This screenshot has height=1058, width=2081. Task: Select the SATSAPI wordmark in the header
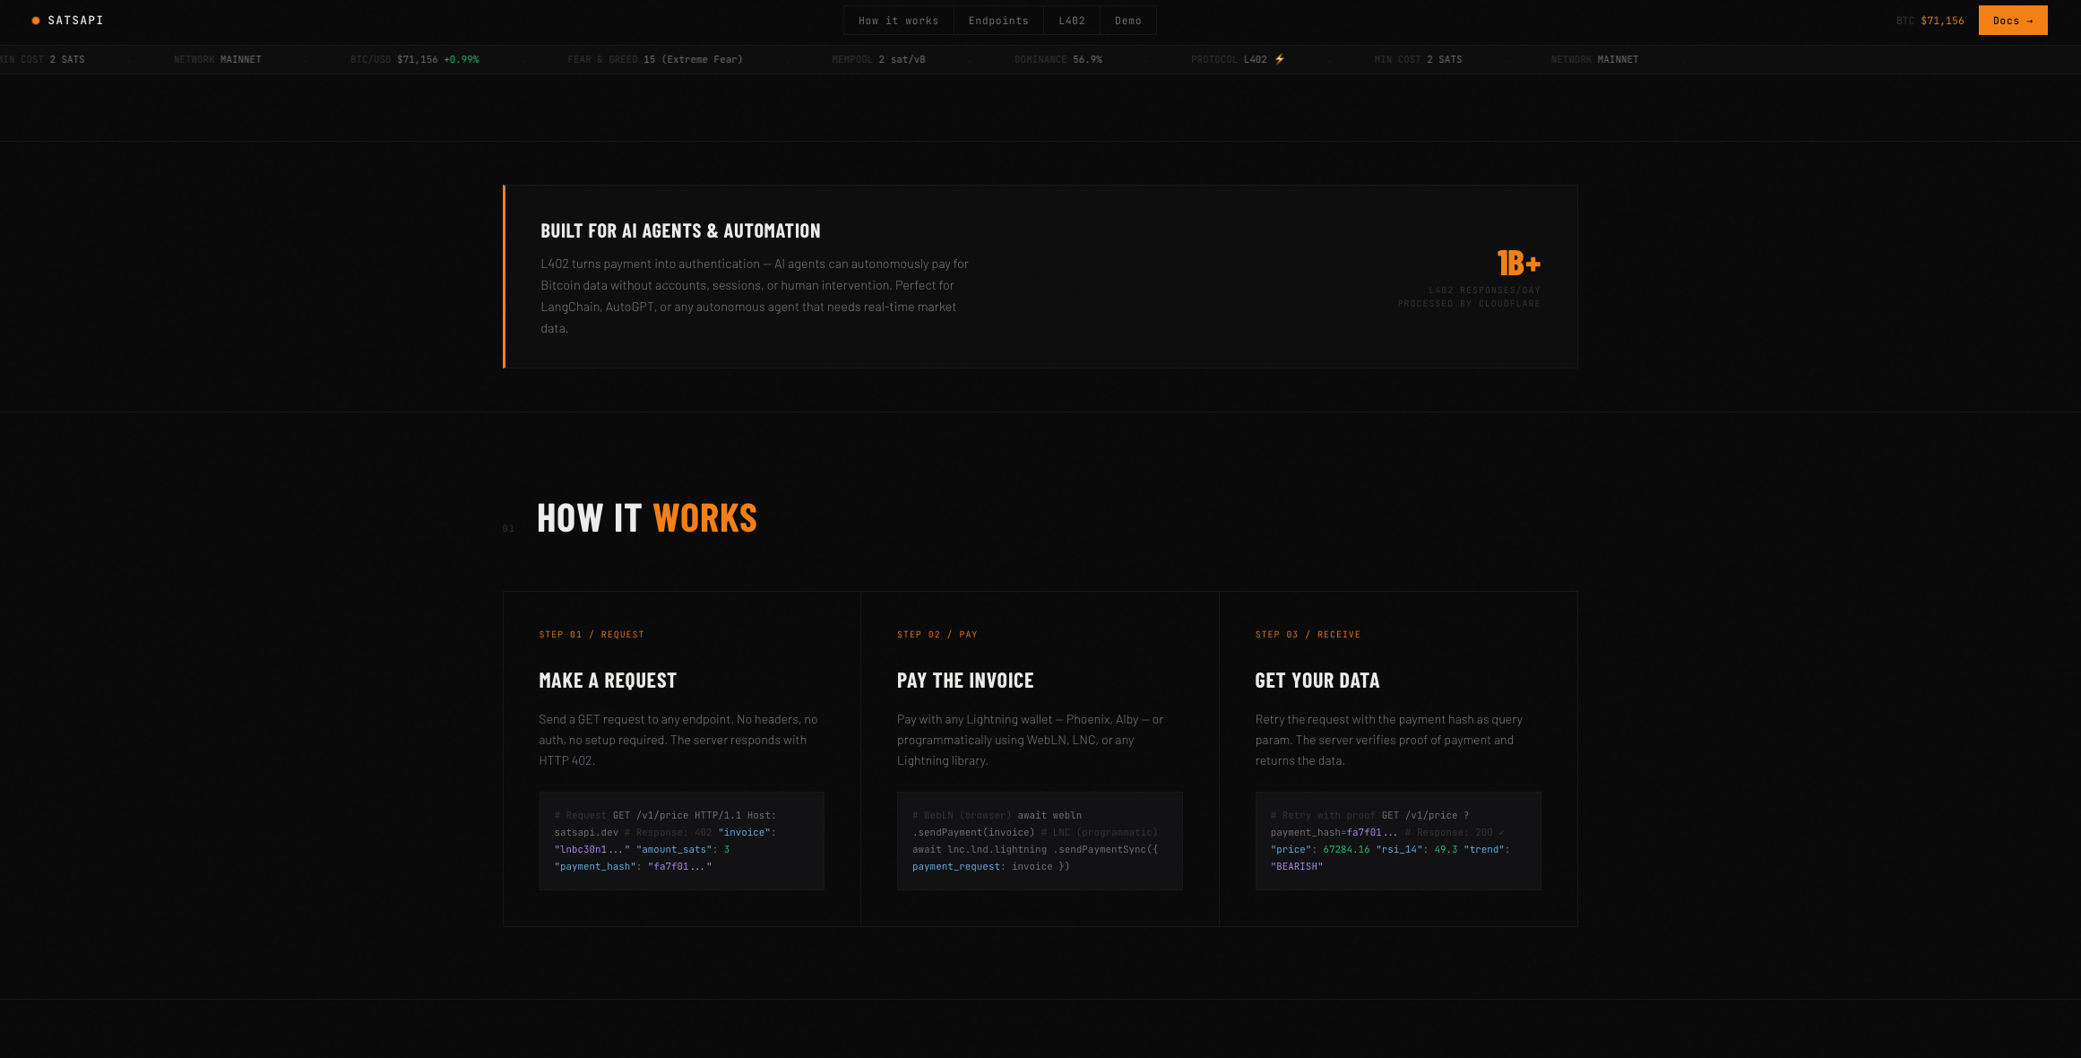coord(74,20)
